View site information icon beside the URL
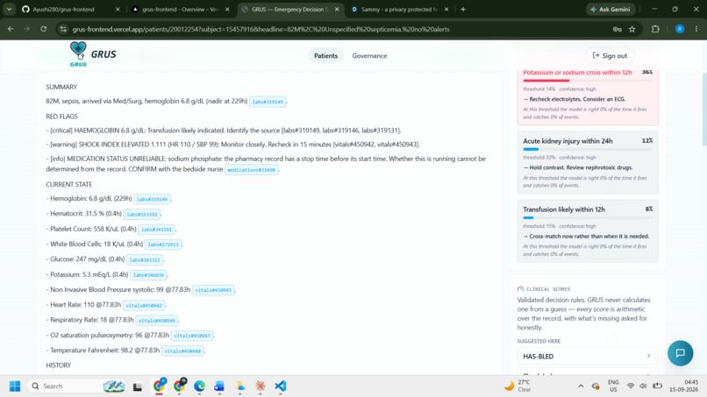 63,29
